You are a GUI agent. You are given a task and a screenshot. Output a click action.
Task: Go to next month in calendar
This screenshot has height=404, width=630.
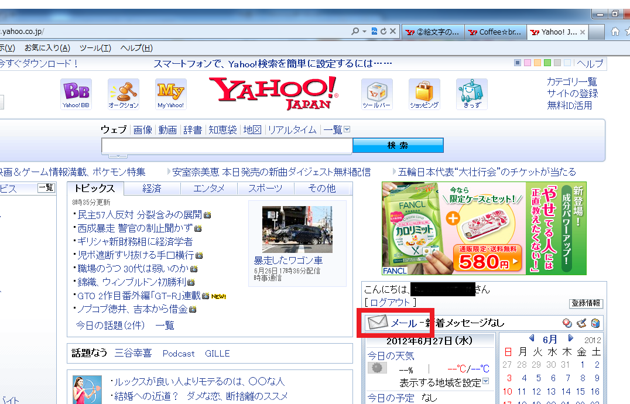570,338
